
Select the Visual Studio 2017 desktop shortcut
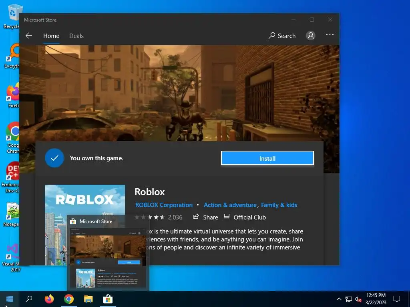(x=11, y=257)
